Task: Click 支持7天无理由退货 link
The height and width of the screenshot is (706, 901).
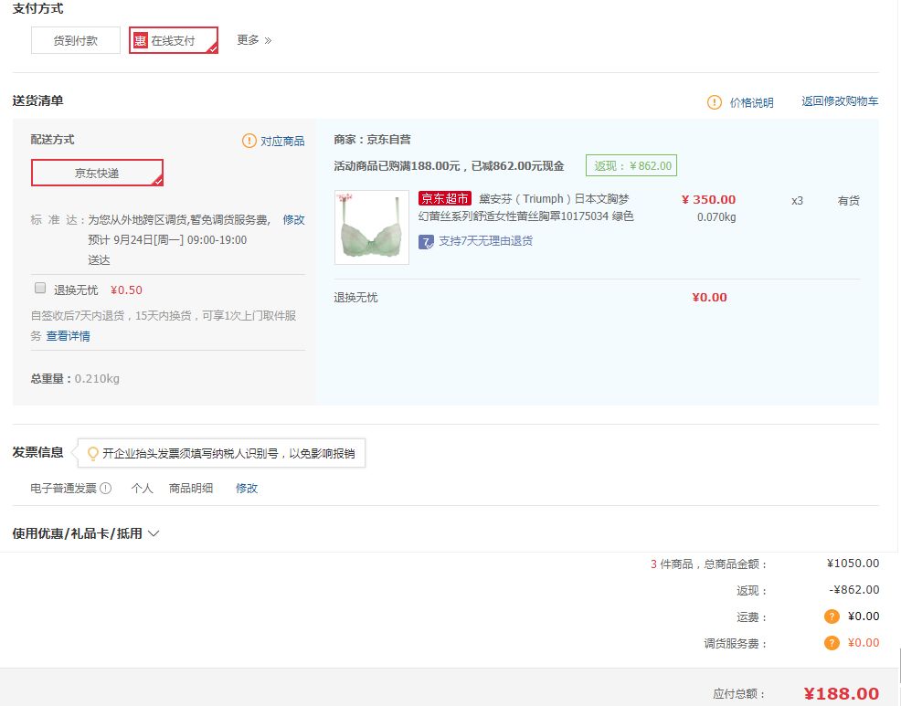Action: click(485, 241)
